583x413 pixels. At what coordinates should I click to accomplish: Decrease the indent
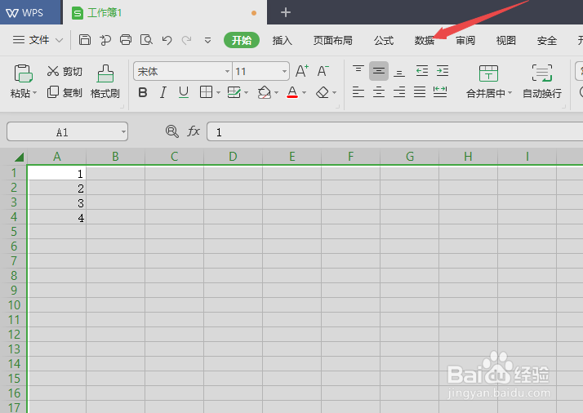click(x=422, y=71)
